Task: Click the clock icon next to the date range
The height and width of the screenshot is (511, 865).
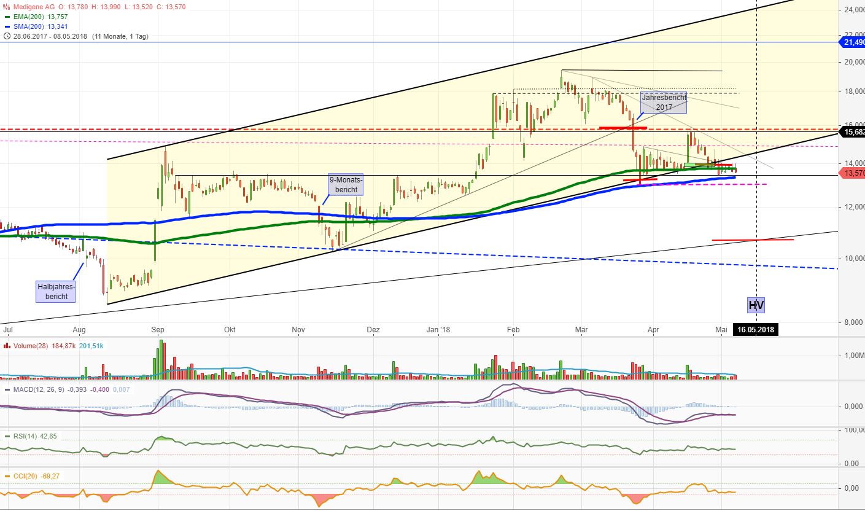Action: (x=7, y=36)
